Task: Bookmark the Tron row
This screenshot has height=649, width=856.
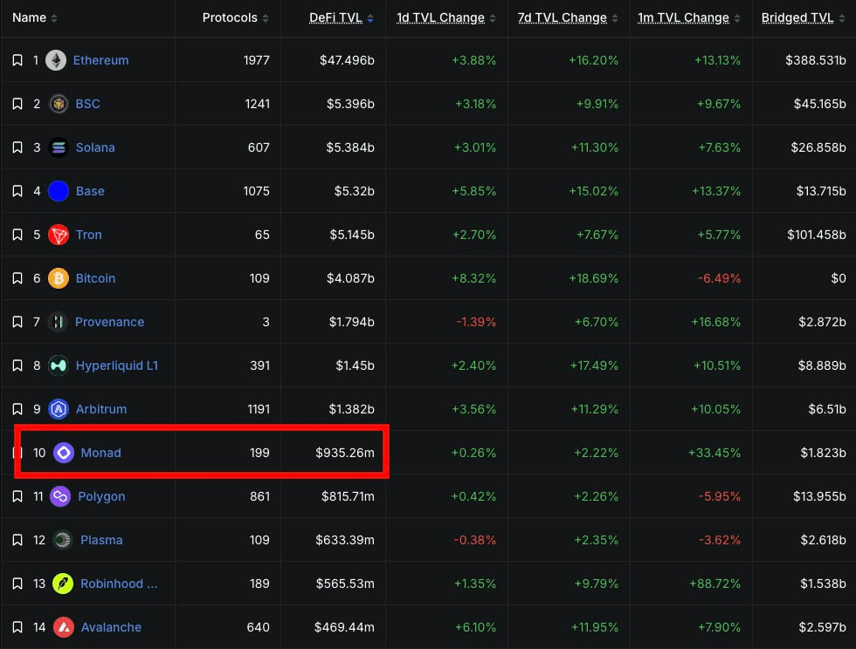Action: point(17,235)
